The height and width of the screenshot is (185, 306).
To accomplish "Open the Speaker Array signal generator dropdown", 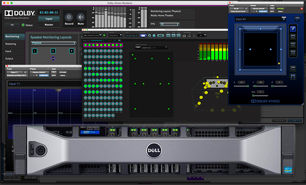I will coord(154,48).
